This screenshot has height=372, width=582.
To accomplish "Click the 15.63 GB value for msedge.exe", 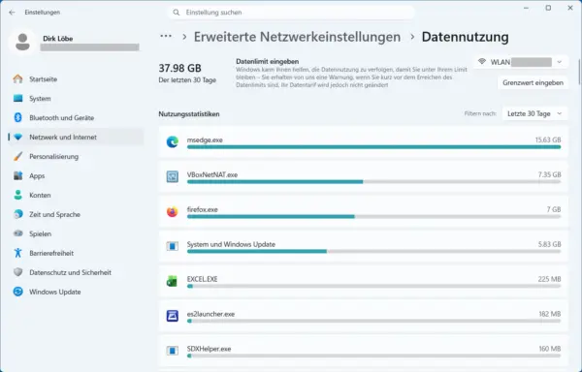I will [548, 139].
